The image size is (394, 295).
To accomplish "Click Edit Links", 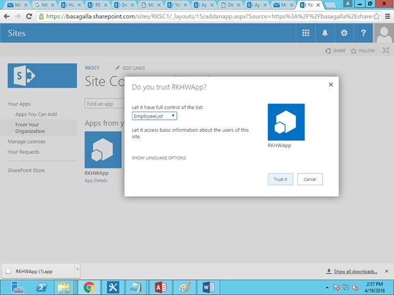I will click(130, 68).
